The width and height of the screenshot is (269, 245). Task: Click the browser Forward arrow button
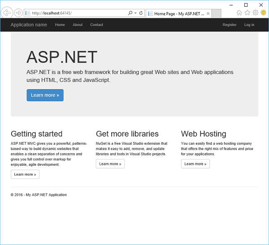pos(18,13)
